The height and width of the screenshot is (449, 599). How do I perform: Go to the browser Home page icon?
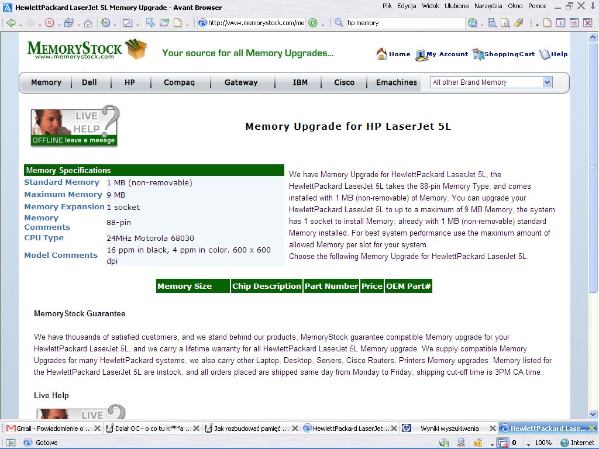pos(88,23)
